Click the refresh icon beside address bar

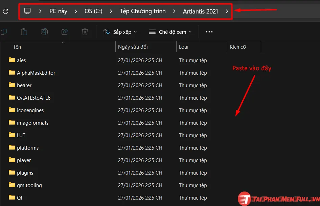tap(5, 11)
